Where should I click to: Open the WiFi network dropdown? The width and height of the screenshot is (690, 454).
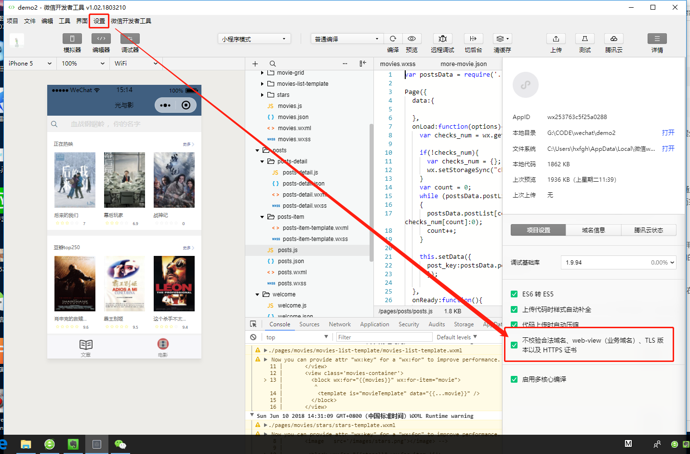click(136, 64)
